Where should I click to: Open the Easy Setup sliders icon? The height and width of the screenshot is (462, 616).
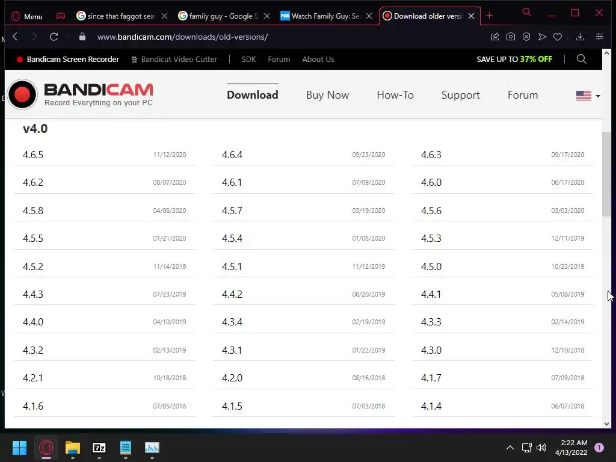pyautogui.click(x=600, y=37)
